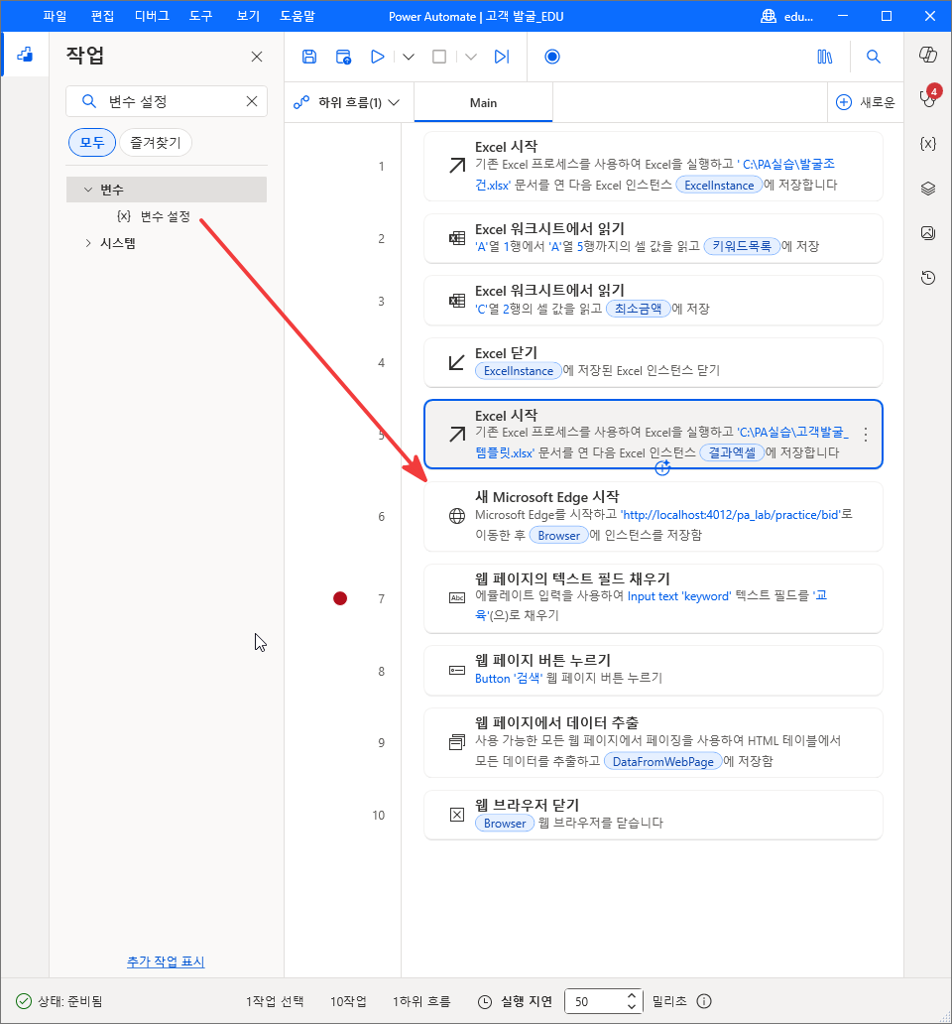
Task: Click the action search field '변수 설정'
Action: [x=167, y=101]
